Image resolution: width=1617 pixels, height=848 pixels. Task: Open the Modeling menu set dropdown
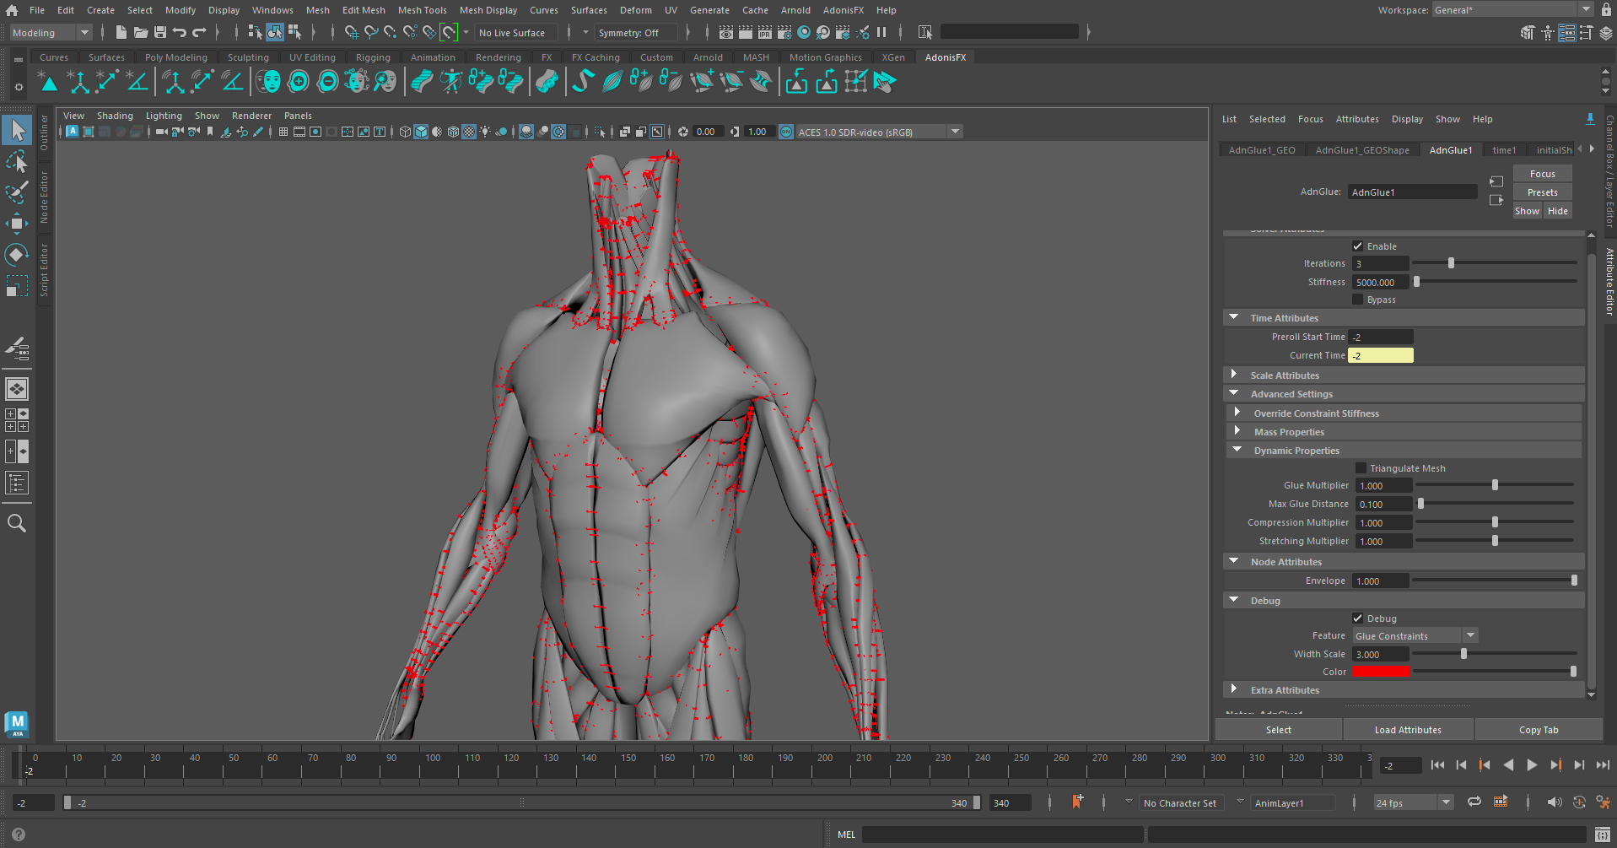point(51,33)
